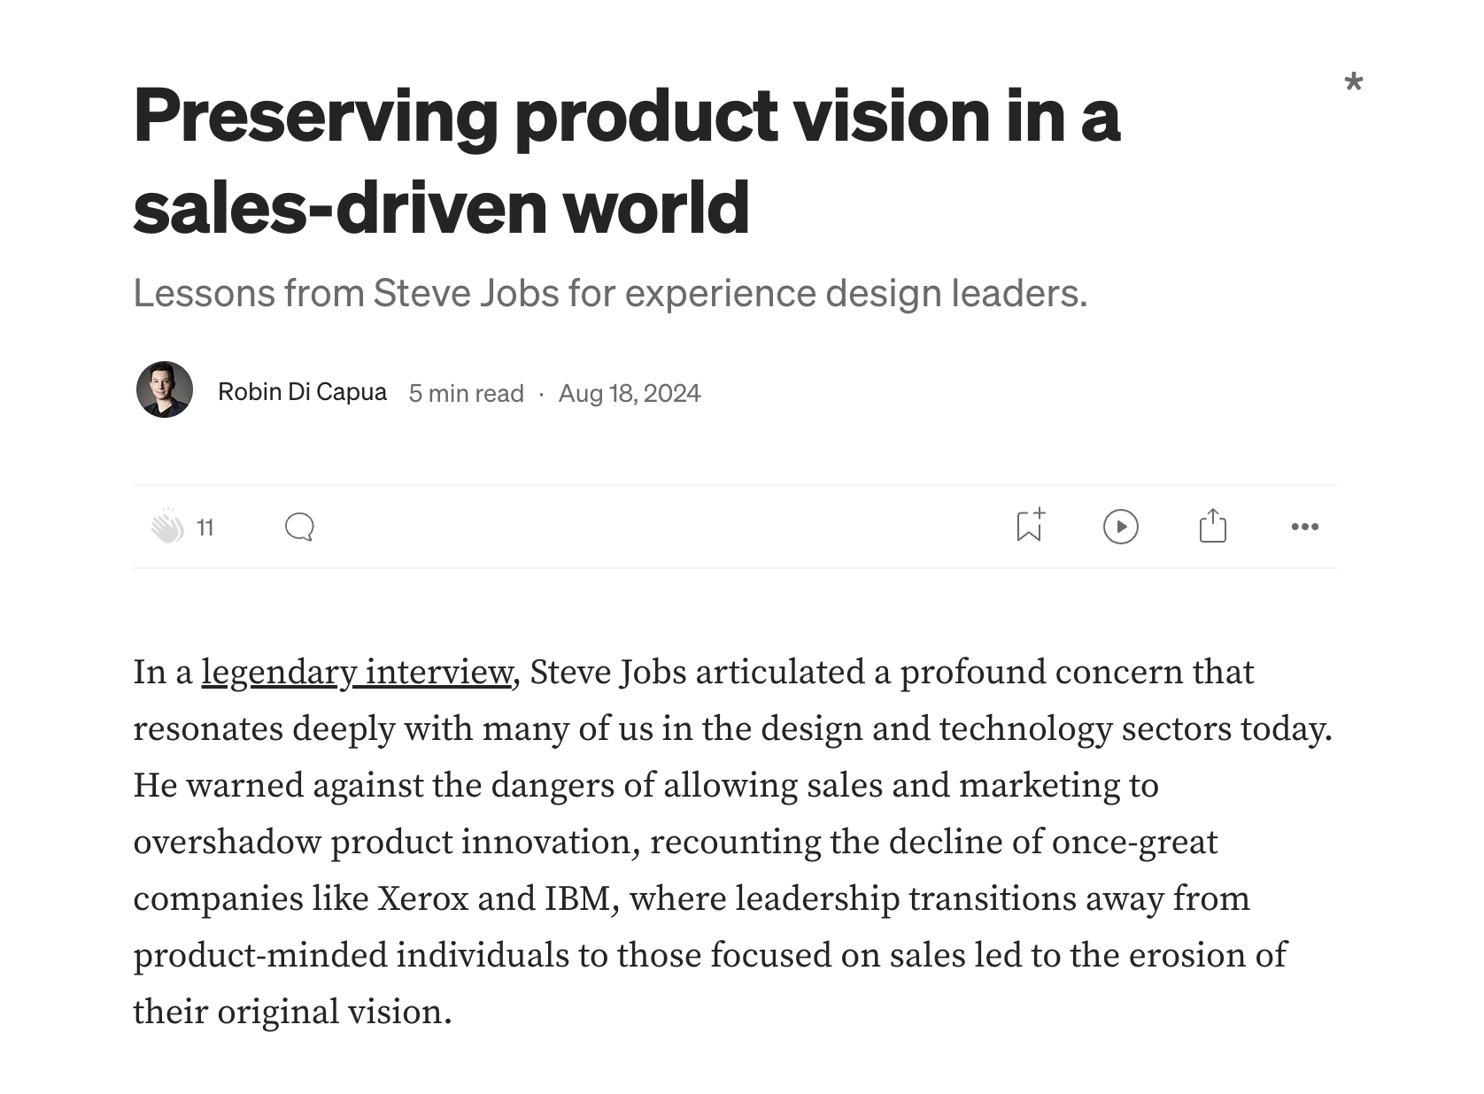Click the asterisk icon at top right

pyautogui.click(x=1353, y=83)
